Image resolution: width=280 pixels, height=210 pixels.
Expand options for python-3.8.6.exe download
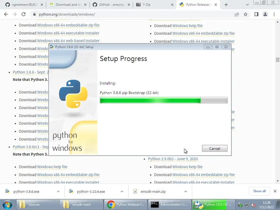coord(58,191)
